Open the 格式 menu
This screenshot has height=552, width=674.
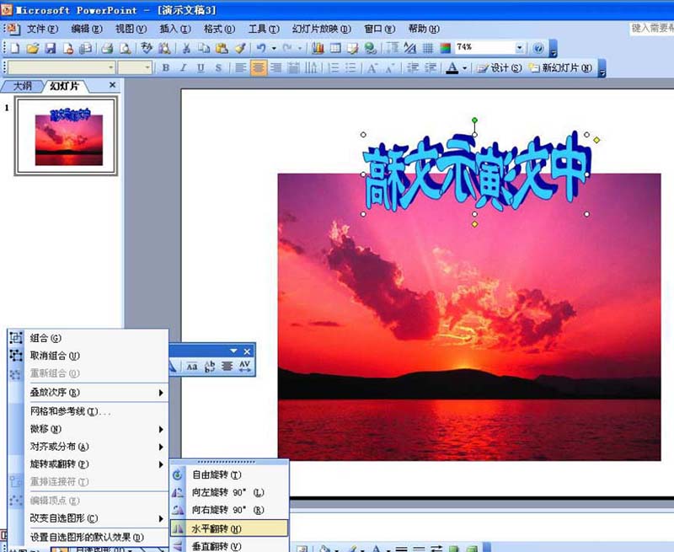pos(219,29)
